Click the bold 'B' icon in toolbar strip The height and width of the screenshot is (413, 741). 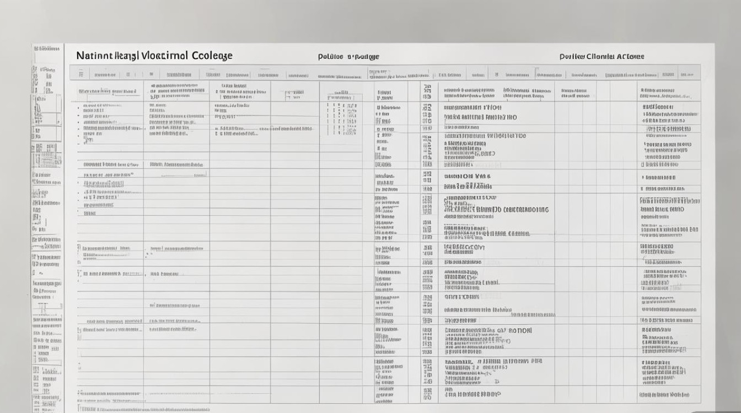[x=497, y=73]
